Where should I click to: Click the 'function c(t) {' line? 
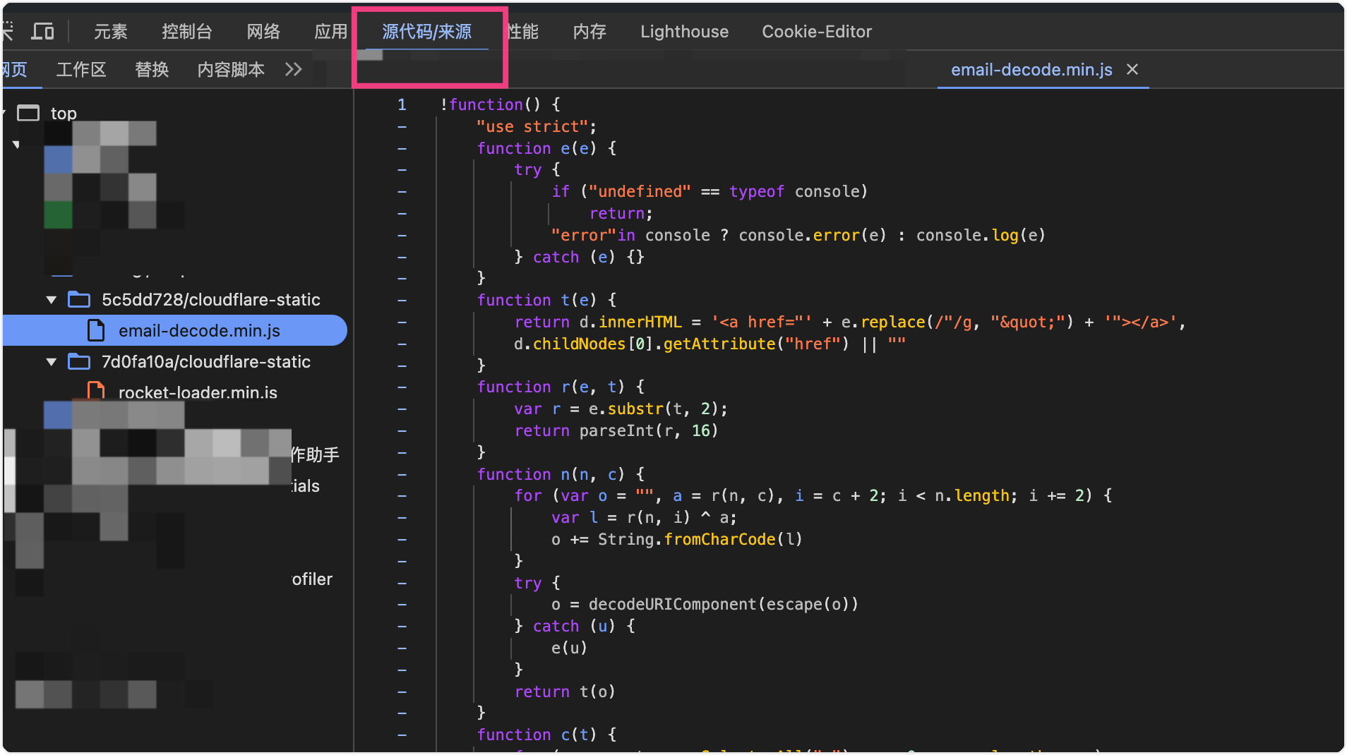coord(546,735)
